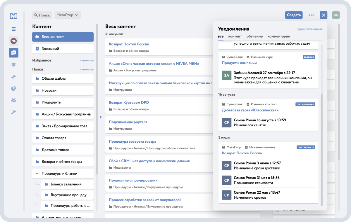Screen dimensions: 351x222
Task: Open the hamburger menu icon
Action: [x=13, y=29]
